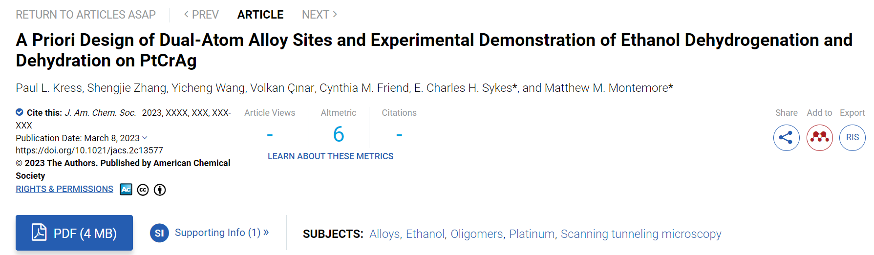Go to the PREV article
The width and height of the screenshot is (874, 255).
(201, 15)
